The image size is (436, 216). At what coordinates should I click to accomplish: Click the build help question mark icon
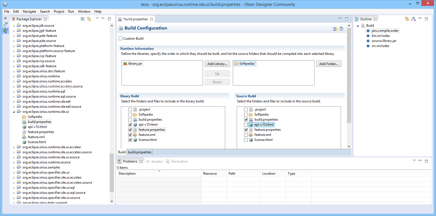click(x=341, y=29)
